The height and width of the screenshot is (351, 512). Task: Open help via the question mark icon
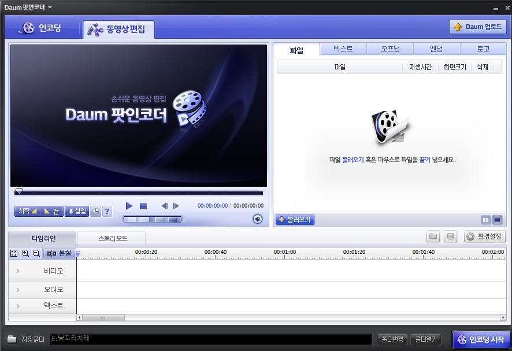tap(107, 211)
